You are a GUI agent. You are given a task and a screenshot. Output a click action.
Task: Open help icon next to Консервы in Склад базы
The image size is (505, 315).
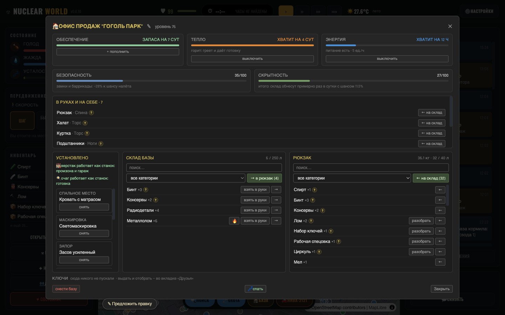click(x=156, y=200)
